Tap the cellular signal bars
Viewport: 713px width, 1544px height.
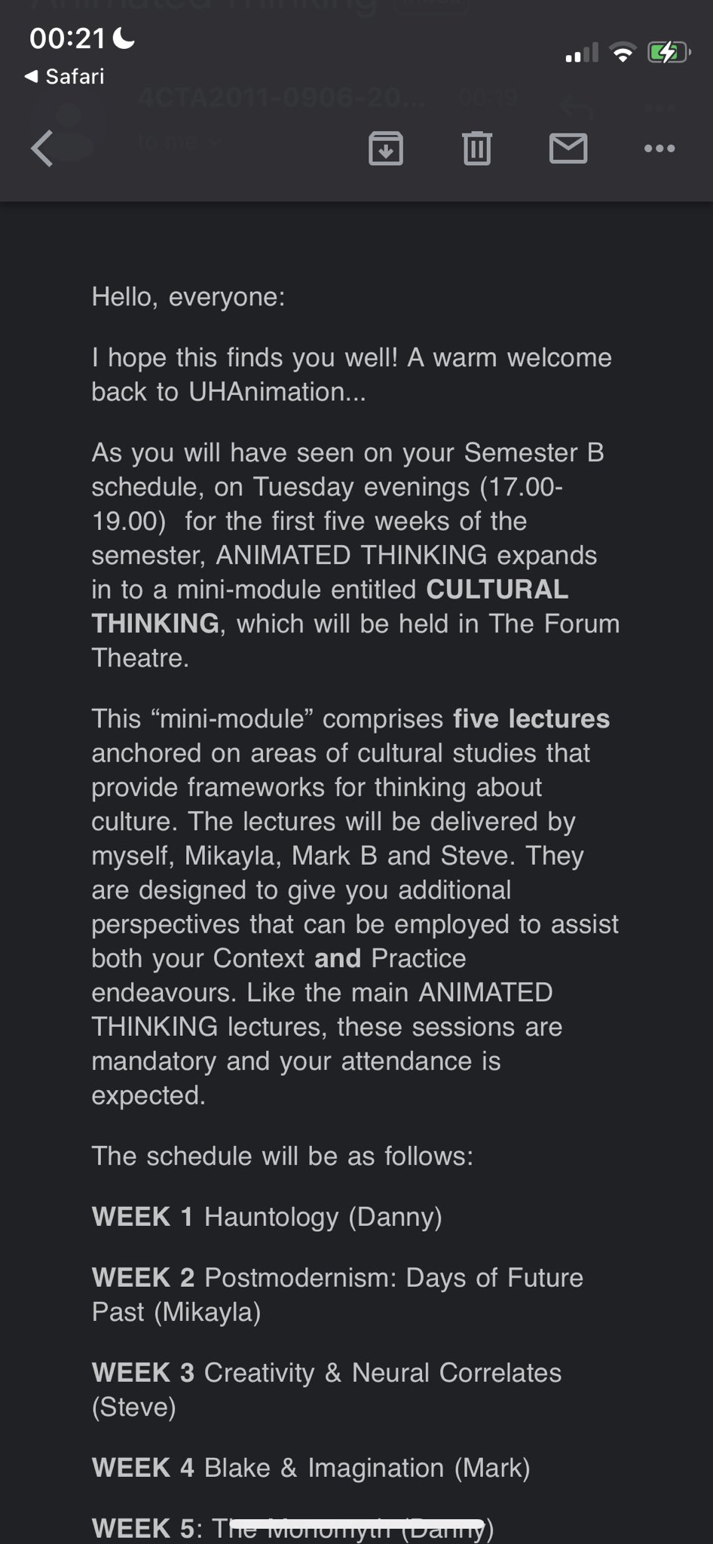pyautogui.click(x=582, y=54)
